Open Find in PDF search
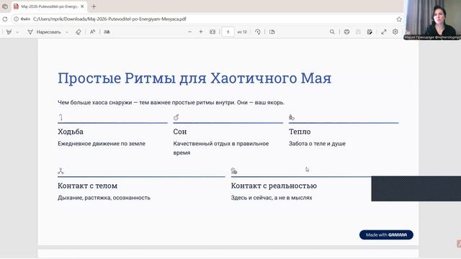The image size is (461, 259). (332, 32)
